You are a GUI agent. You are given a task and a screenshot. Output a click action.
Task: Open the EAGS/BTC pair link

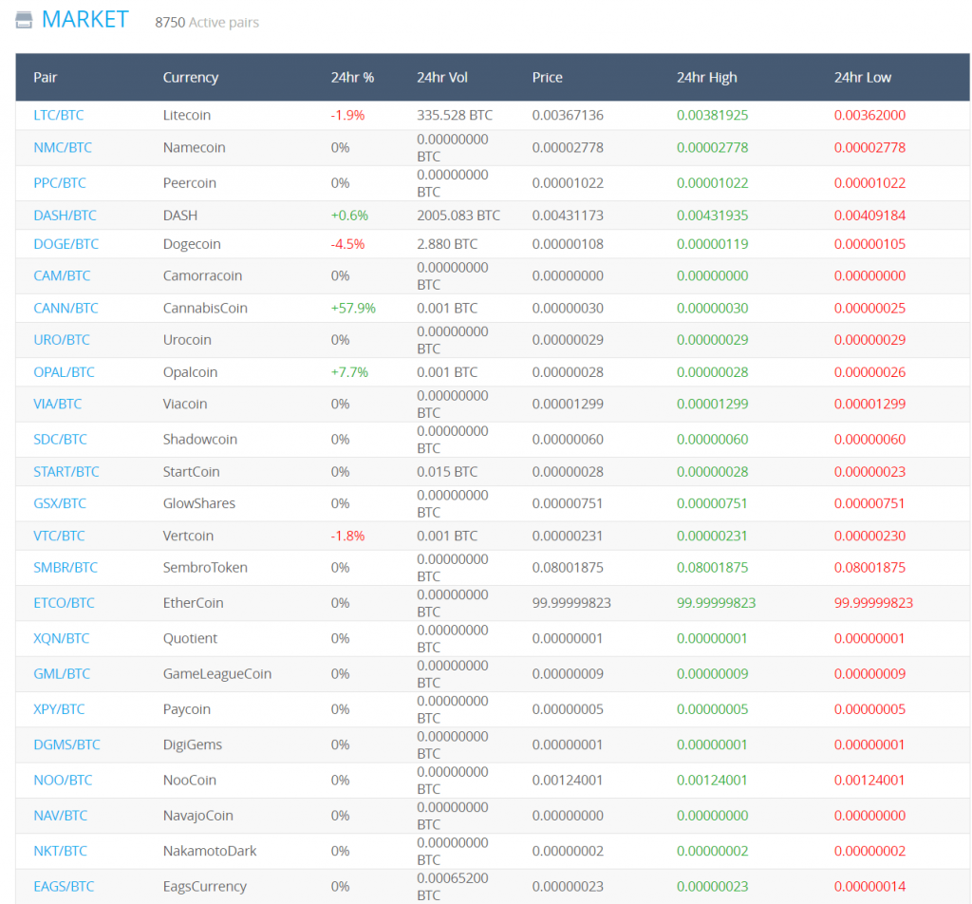[x=64, y=886]
